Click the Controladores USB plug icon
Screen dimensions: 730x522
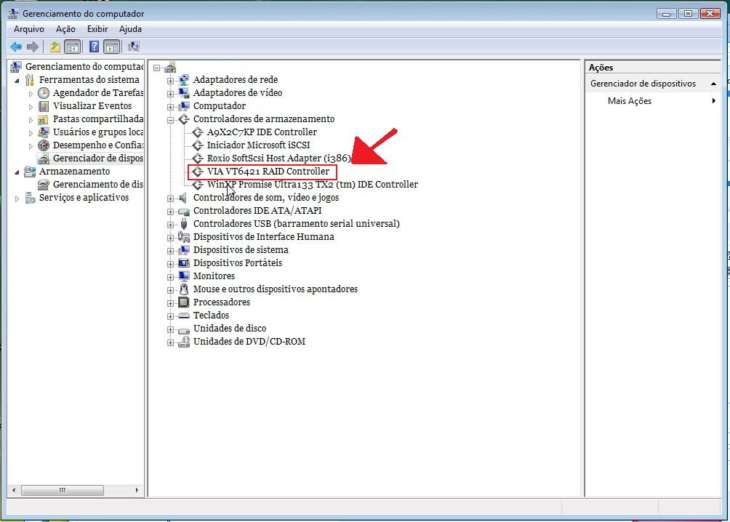click(184, 223)
